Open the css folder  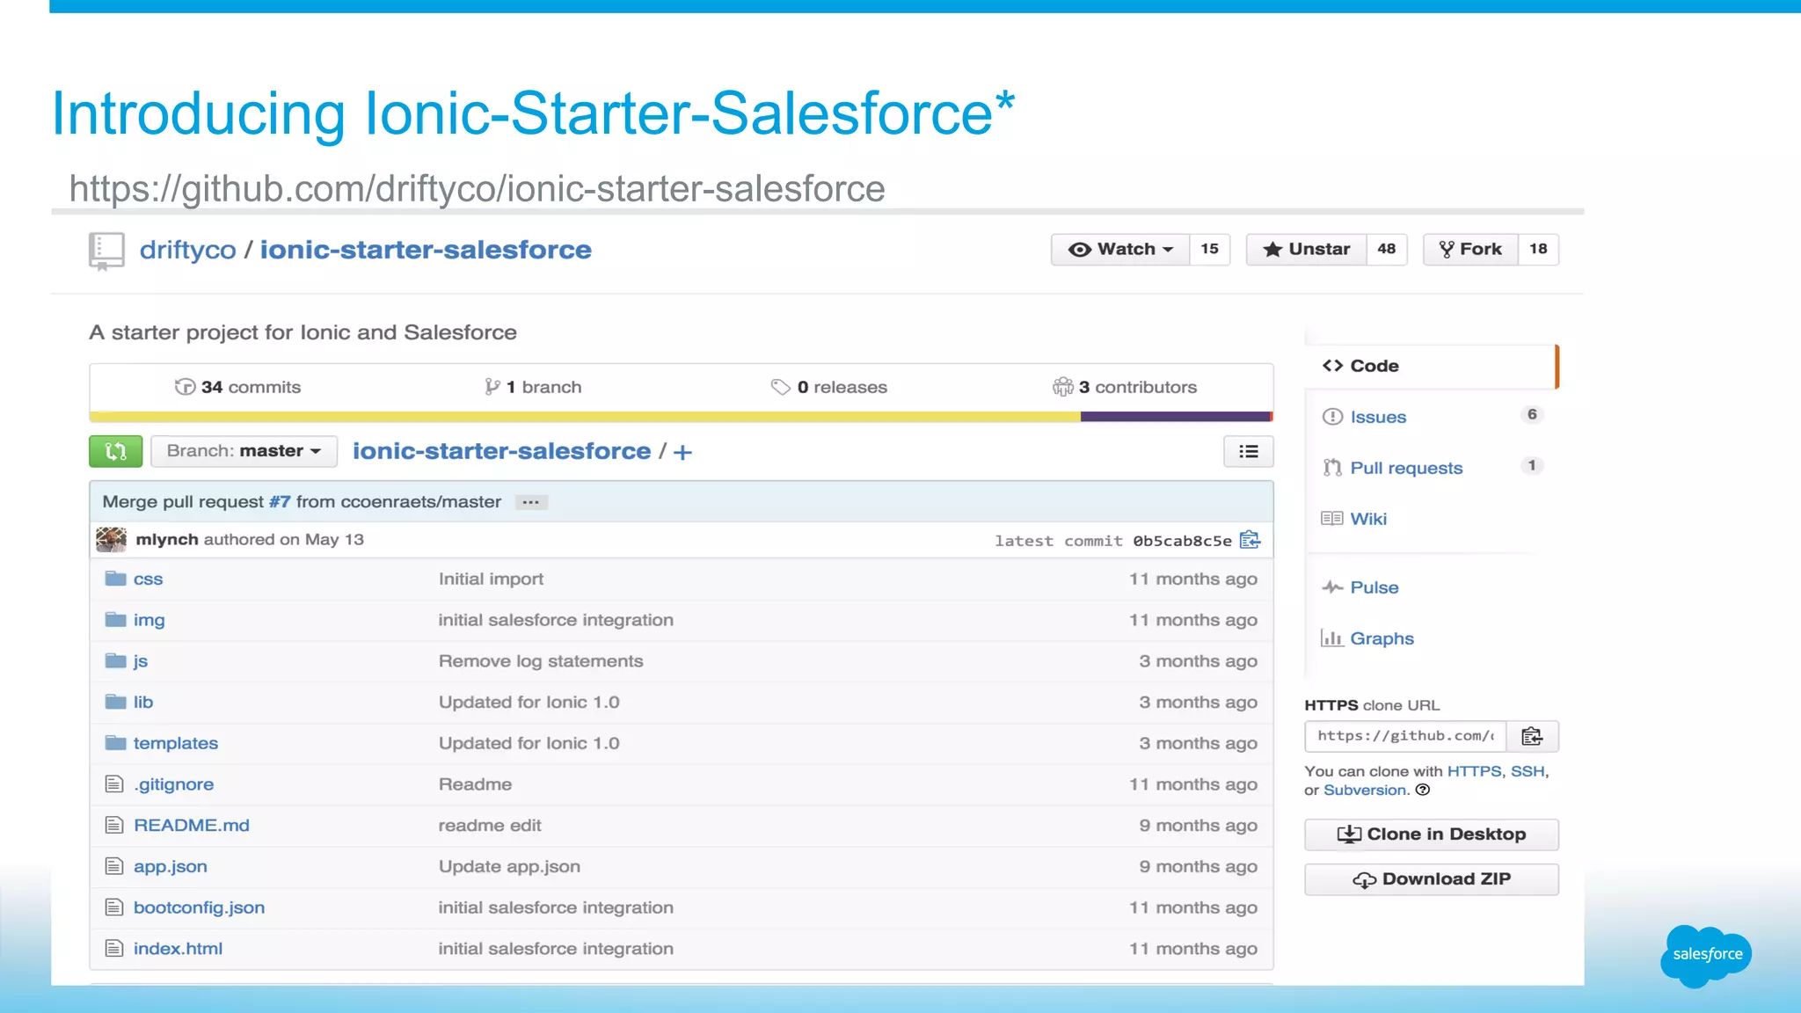pos(148,579)
